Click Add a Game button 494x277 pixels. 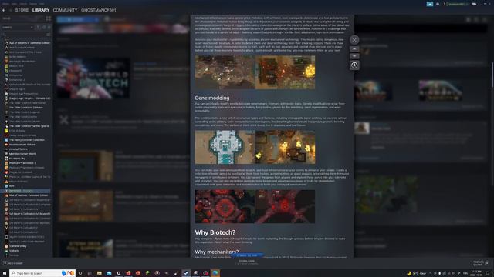coord(13,263)
